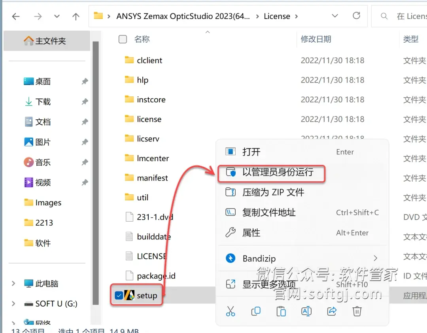The width and height of the screenshot is (427, 333).
Task: Sort files by 类型 column
Action: [411, 39]
